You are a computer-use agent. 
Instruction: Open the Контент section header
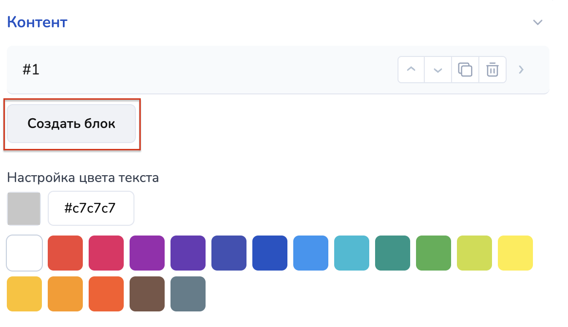(x=37, y=22)
